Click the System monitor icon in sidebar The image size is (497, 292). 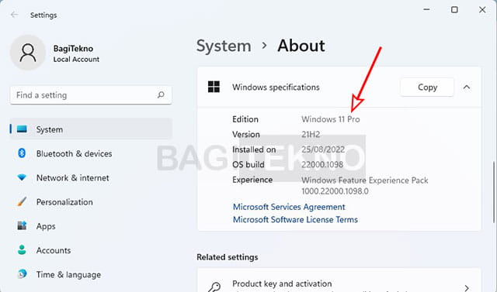(22, 129)
